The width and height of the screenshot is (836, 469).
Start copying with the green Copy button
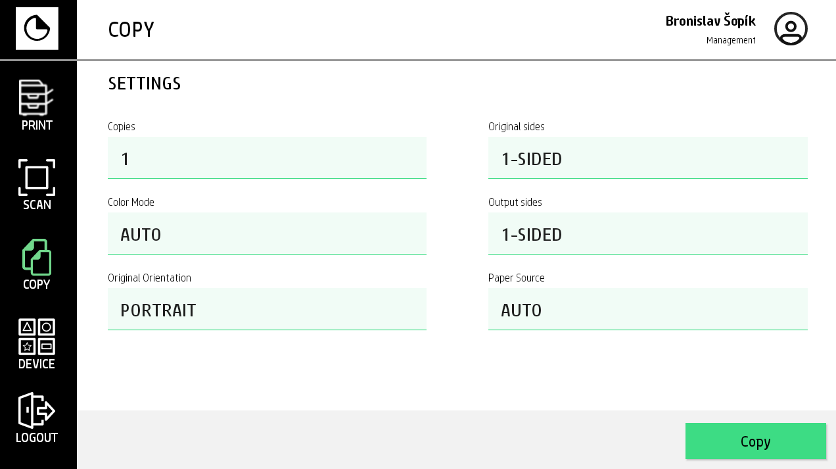point(755,441)
